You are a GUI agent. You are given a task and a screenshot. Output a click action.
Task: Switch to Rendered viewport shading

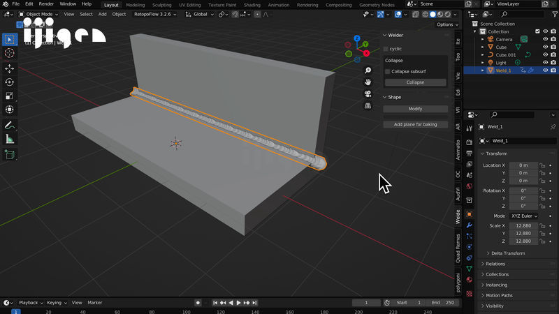[448, 14]
